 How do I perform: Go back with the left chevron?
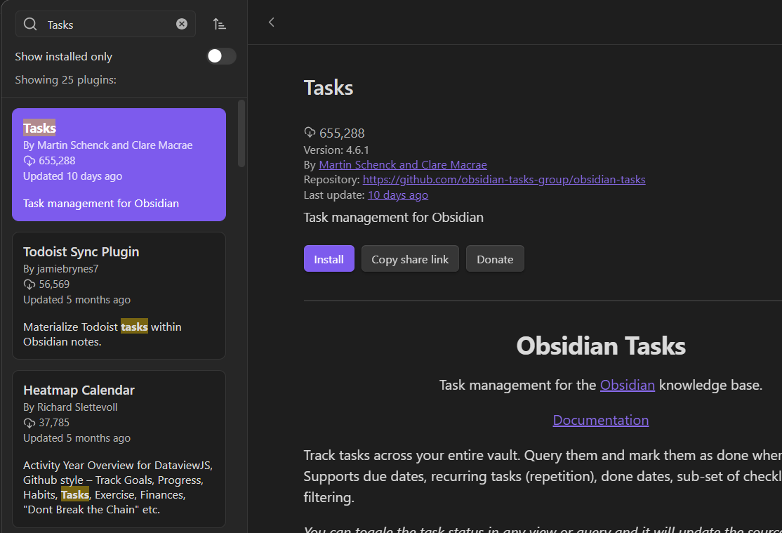271,22
